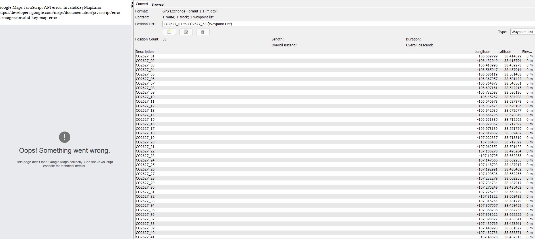The image size is (535, 239).
Task: Click the Elevation column header
Action: click(x=527, y=52)
